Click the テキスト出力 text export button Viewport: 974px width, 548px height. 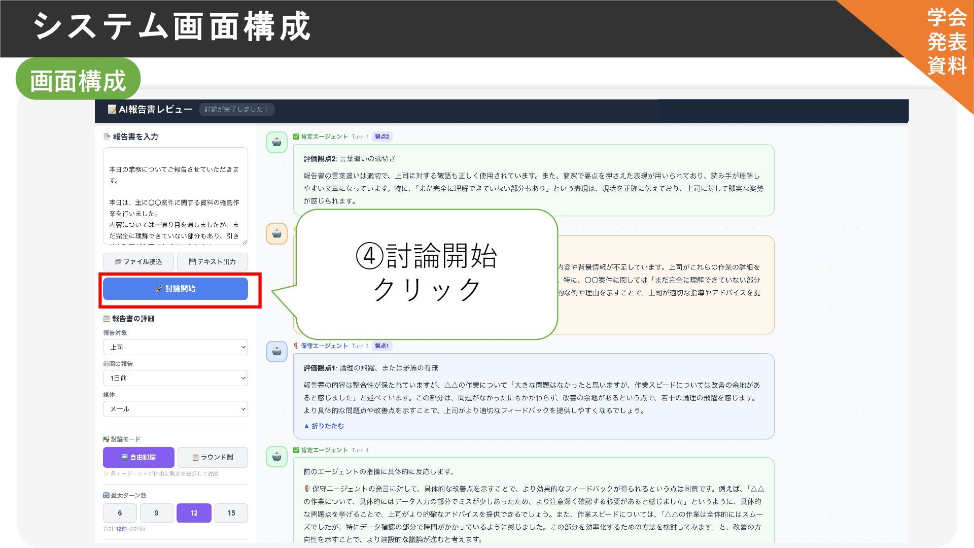[212, 262]
